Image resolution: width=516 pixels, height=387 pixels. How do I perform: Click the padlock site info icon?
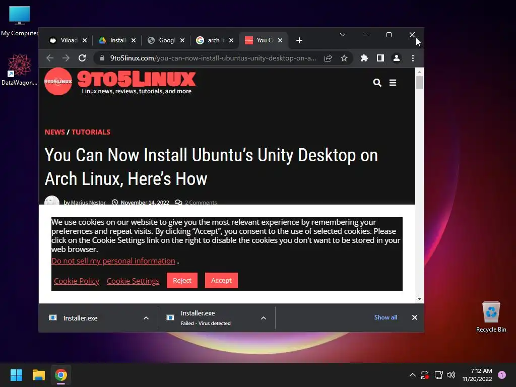pyautogui.click(x=102, y=58)
